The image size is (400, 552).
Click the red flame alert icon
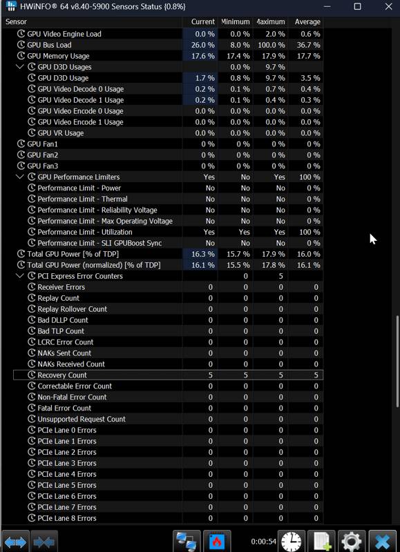pyautogui.click(x=217, y=541)
